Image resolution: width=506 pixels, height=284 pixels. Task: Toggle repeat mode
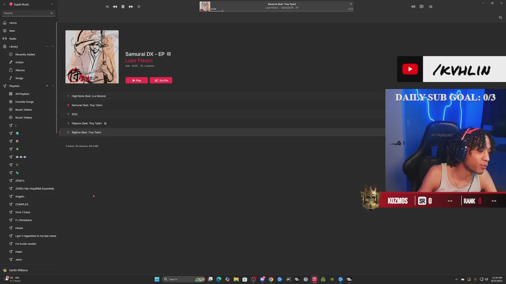139,7
